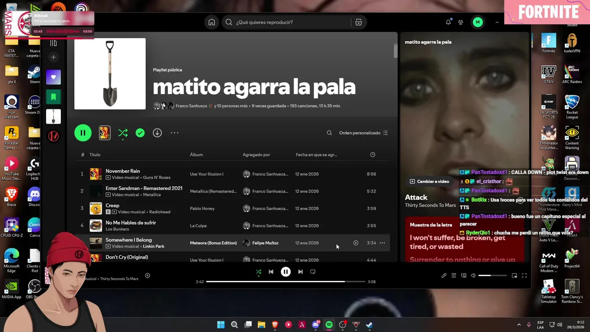This screenshot has width=590, height=332.
Task: Open Felipe Muñoz profile link
Action: (265, 243)
